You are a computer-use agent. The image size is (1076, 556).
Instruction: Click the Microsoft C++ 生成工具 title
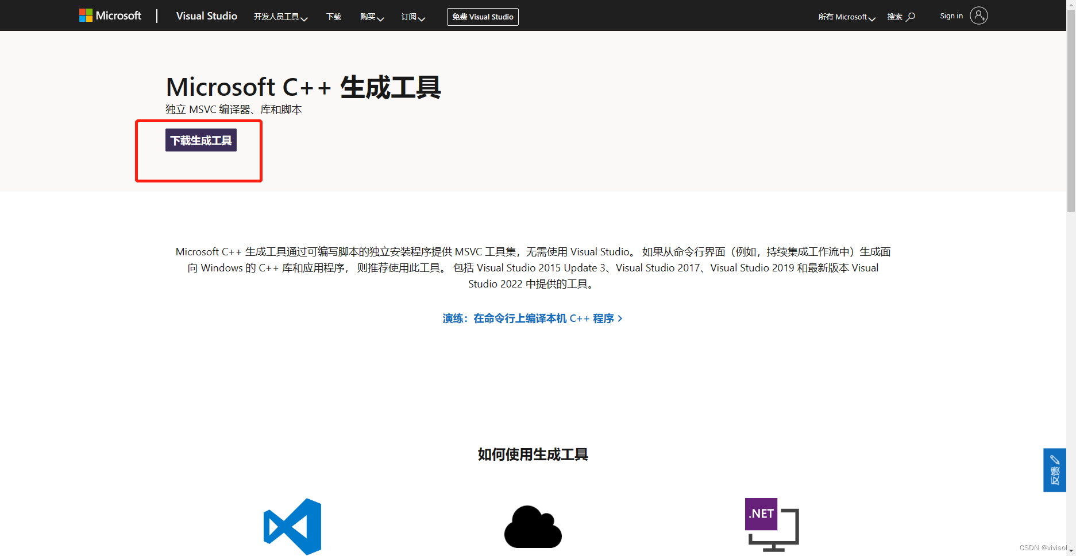coord(303,87)
